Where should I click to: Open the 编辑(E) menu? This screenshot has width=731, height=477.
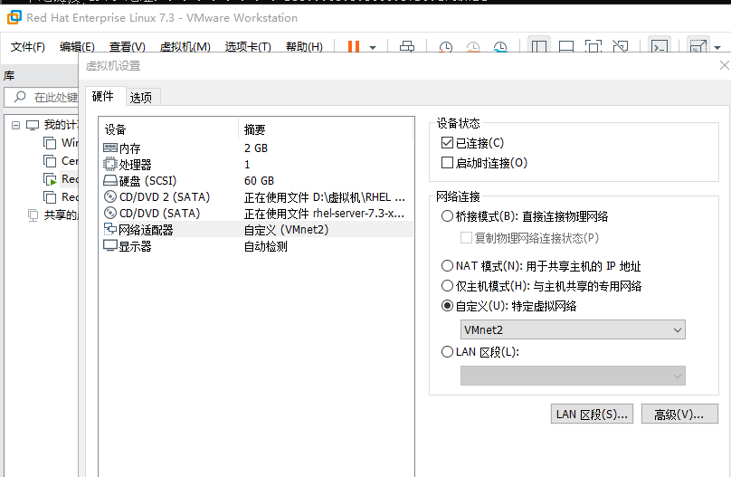[x=78, y=47]
